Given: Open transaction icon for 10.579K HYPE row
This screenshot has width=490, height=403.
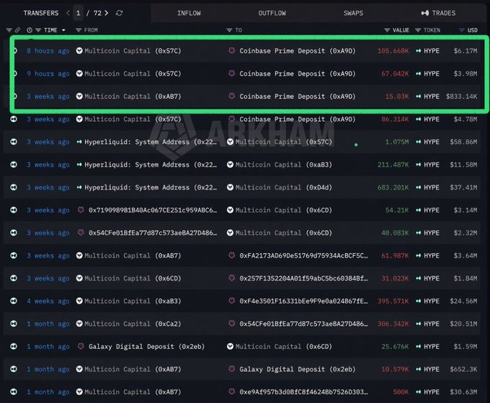Looking at the screenshot, I should [14, 369].
